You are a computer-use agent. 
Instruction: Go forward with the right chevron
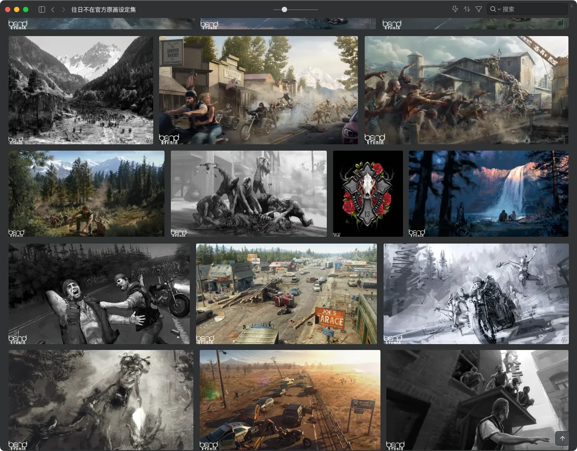point(63,9)
